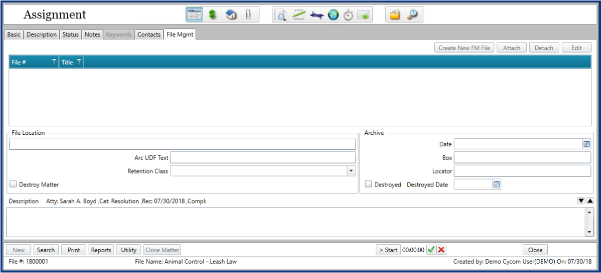Filter the File # column
The width and height of the screenshot is (601, 273).
(x=54, y=62)
